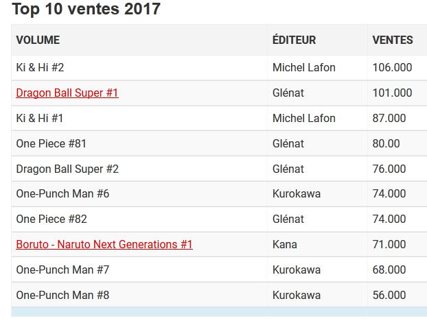The width and height of the screenshot is (427, 323).
Task: Click the 71.000 sales value
Action: pos(389,244)
